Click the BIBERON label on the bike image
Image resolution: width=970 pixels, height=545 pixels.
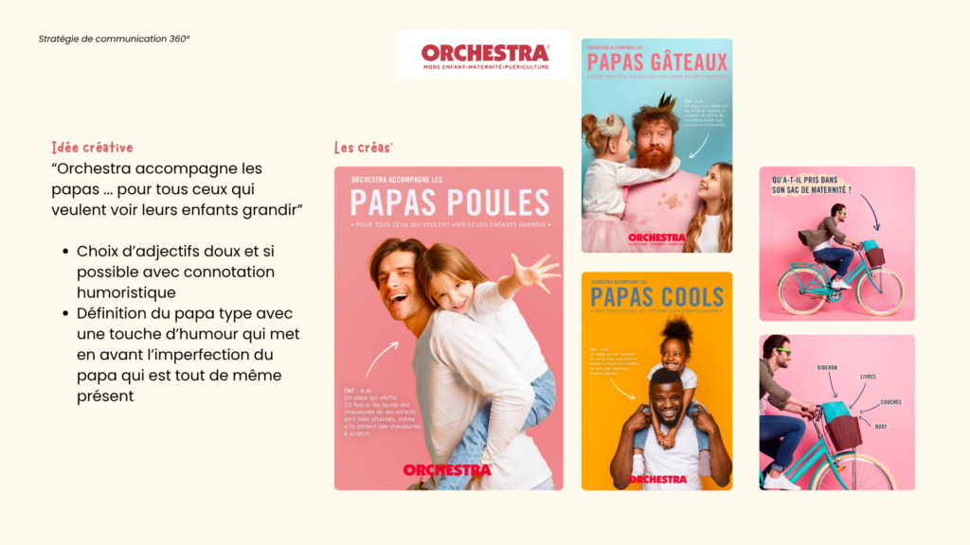[x=827, y=368]
